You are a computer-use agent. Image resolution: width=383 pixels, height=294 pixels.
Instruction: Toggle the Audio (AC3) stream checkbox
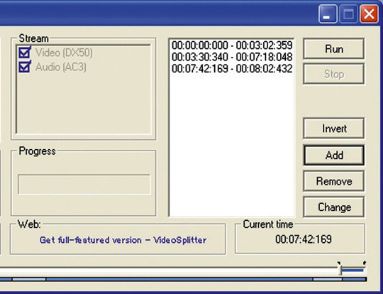pos(25,67)
